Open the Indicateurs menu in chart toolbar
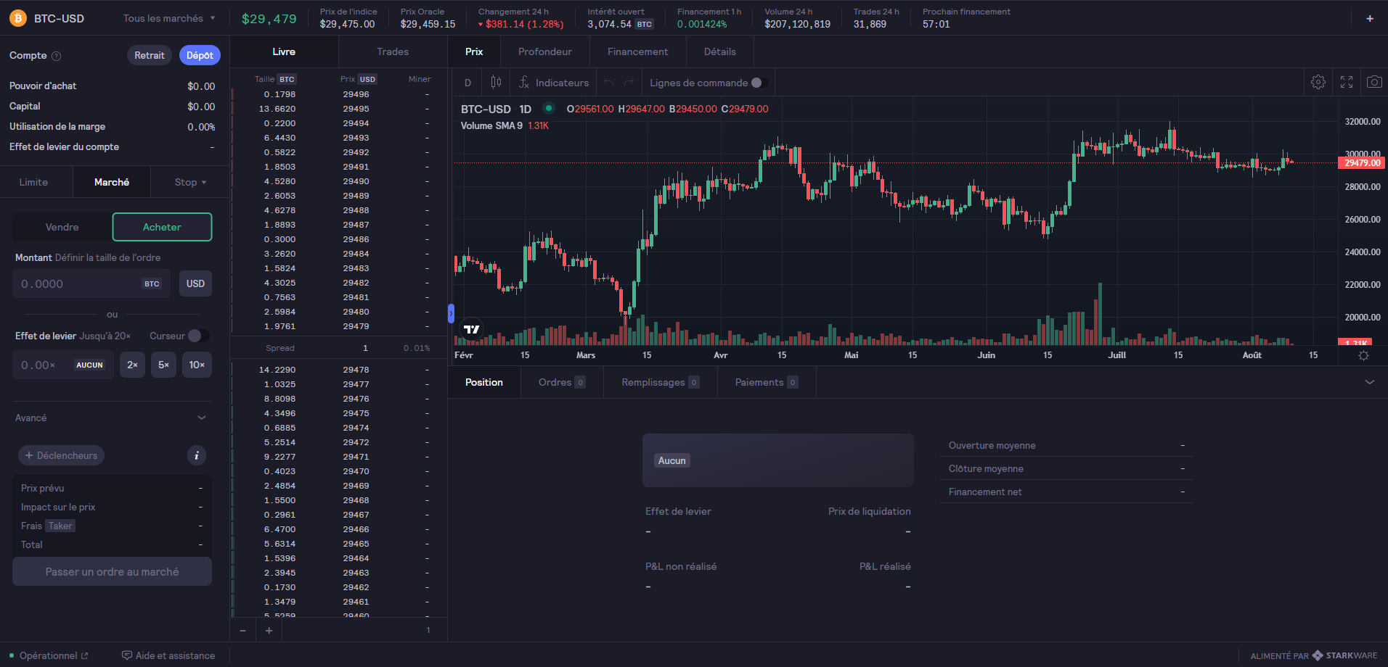1388x667 pixels. pyautogui.click(x=553, y=83)
